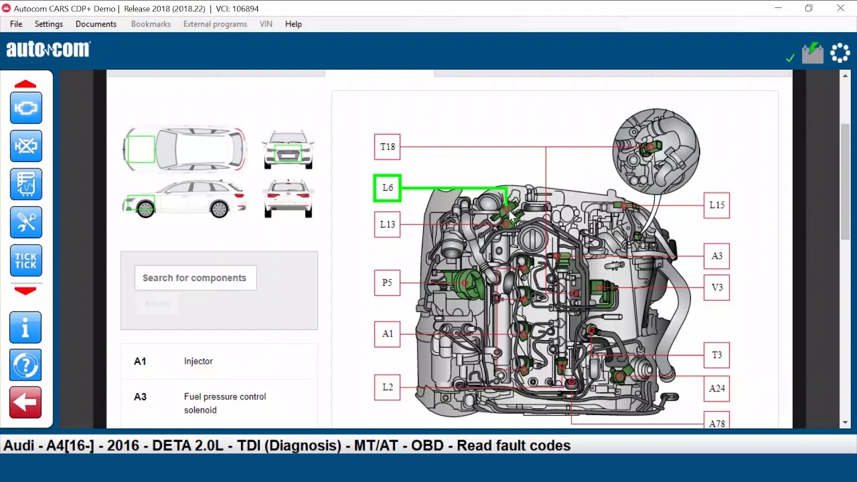Open the VIN menu
Viewport: 857px width, 482px height.
pos(266,24)
